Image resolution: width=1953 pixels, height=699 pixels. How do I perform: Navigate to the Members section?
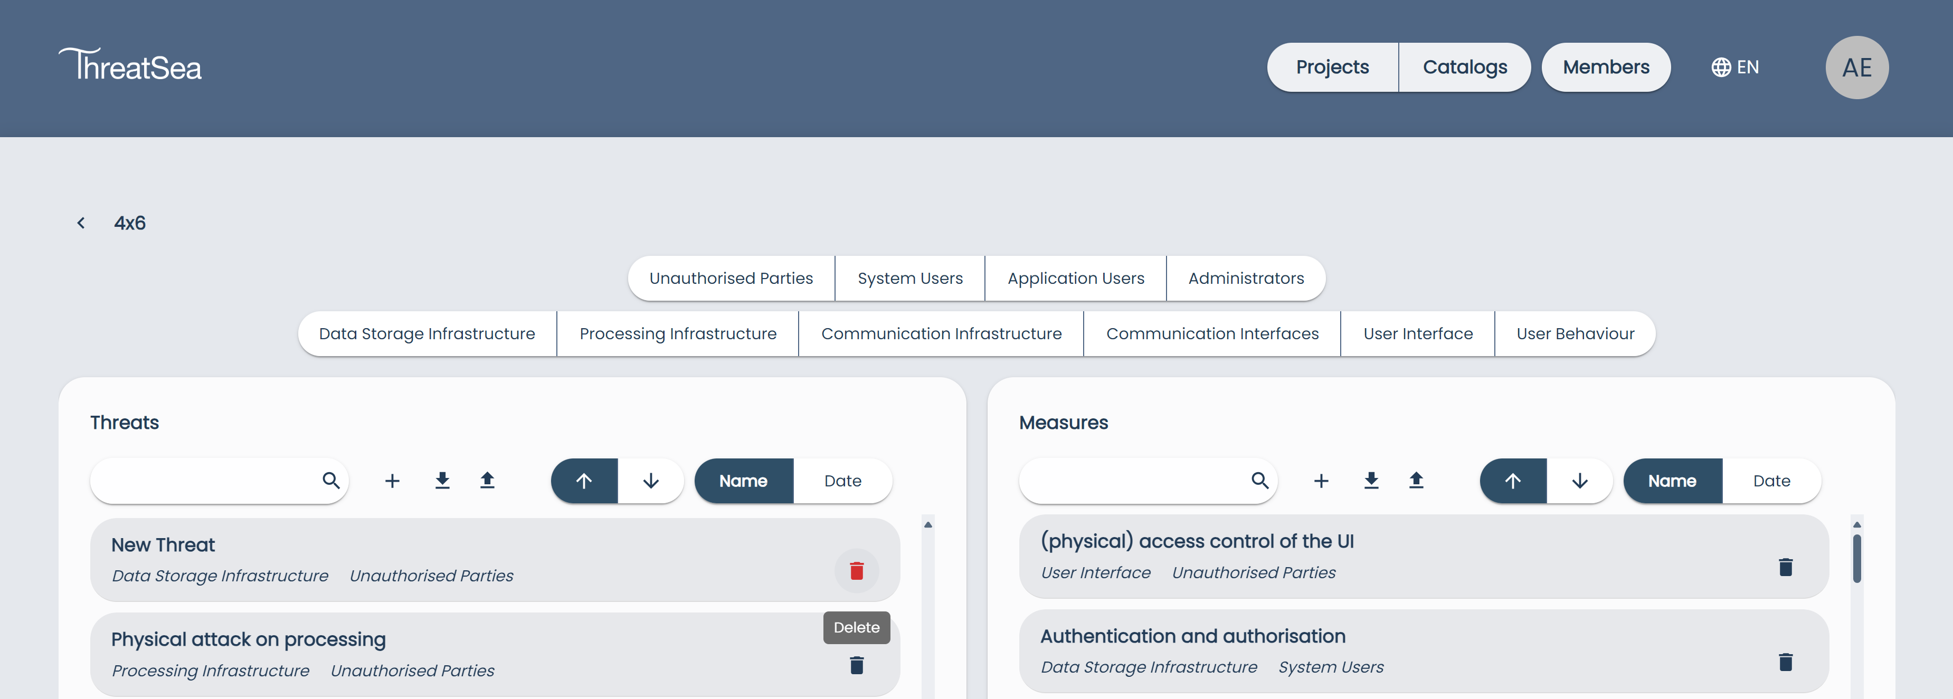(1606, 66)
